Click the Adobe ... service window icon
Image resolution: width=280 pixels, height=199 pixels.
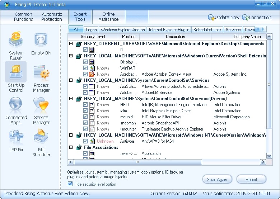(x=92, y=93)
